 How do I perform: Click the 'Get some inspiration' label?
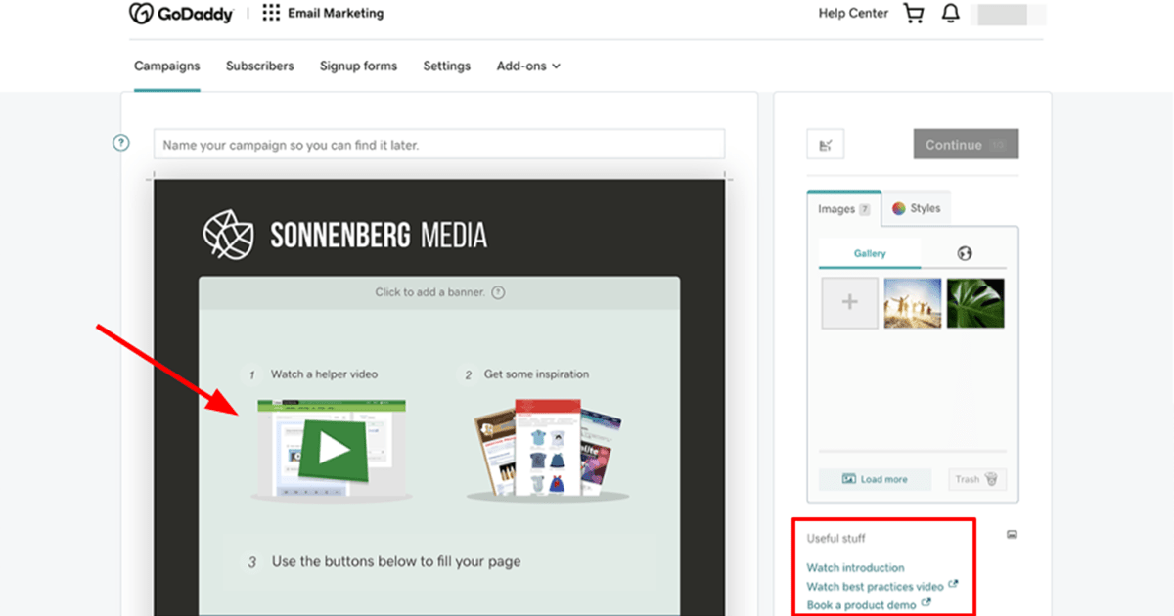[x=536, y=374]
